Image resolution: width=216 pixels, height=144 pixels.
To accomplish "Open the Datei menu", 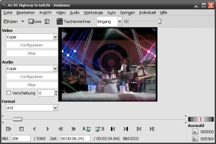I will point(8,13).
